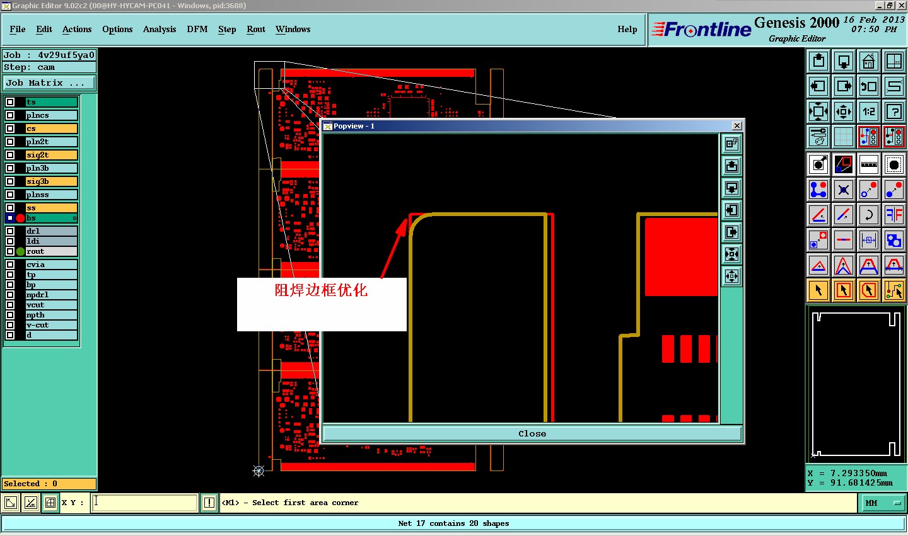This screenshot has width=908, height=536.
Task: Select the ldi layer name
Action: point(52,241)
